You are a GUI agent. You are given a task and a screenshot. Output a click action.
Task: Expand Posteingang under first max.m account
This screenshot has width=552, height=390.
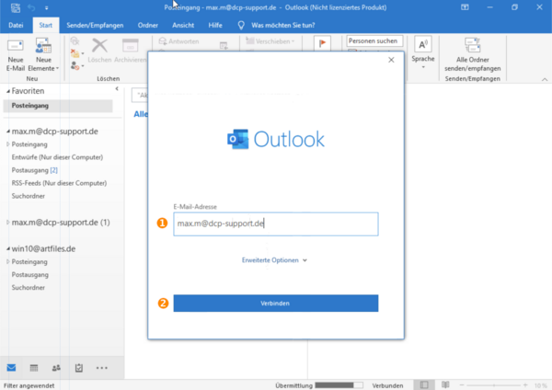click(x=7, y=144)
